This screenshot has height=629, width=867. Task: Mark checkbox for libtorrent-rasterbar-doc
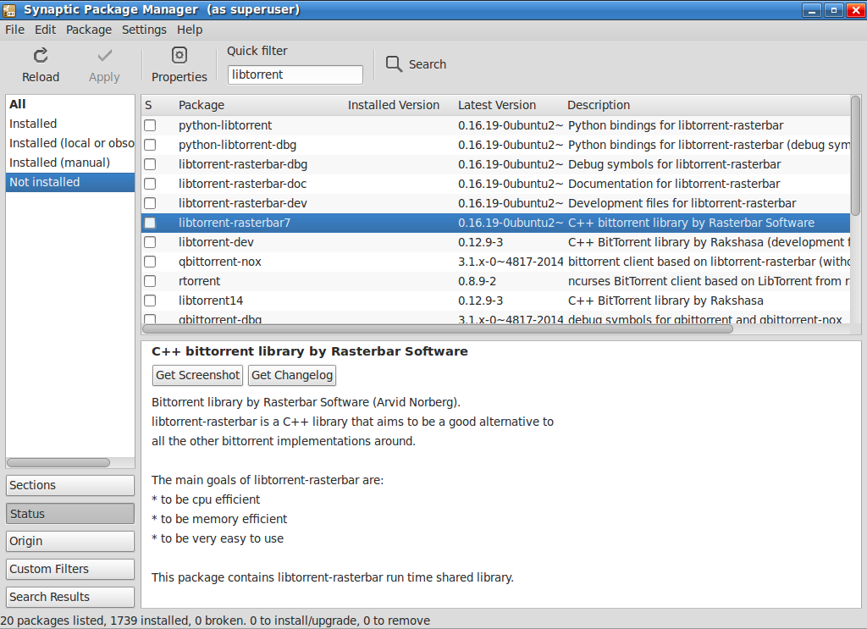click(150, 184)
